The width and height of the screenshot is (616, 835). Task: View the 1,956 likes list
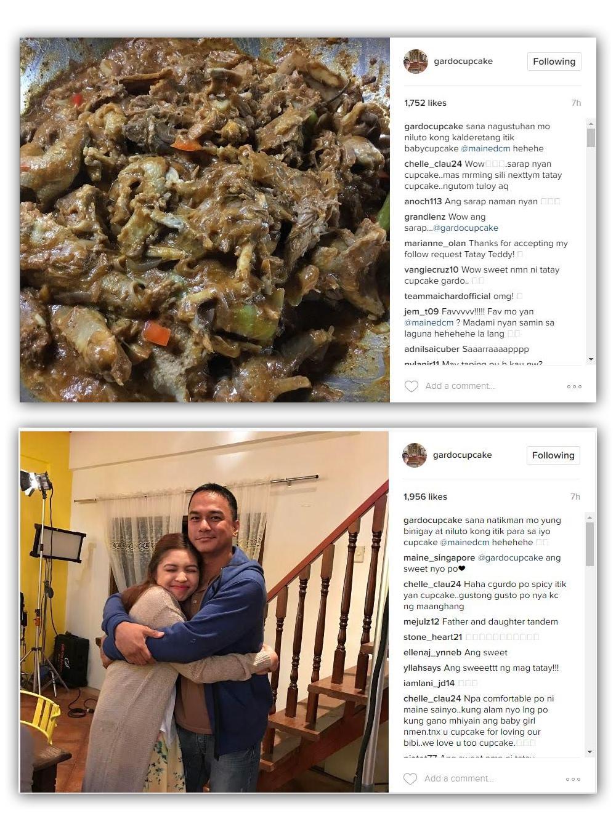pyautogui.click(x=425, y=497)
